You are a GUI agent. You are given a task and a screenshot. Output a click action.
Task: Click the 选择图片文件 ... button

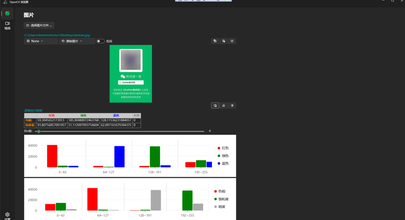[x=39, y=25]
